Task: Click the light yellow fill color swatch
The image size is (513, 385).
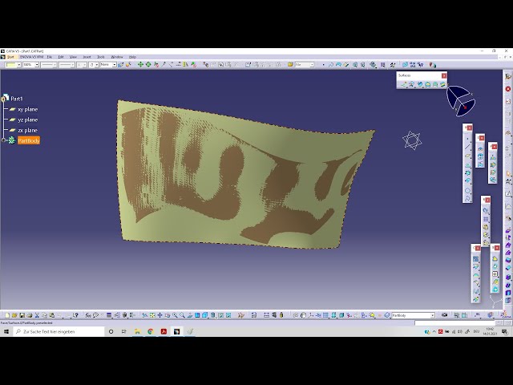Action: coord(11,65)
